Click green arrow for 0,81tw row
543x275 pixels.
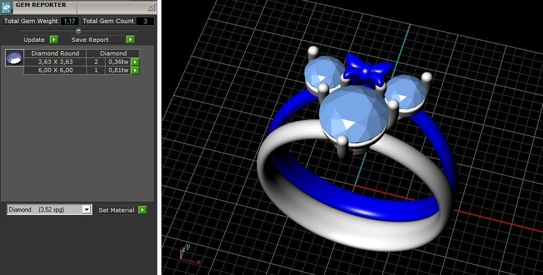point(135,71)
